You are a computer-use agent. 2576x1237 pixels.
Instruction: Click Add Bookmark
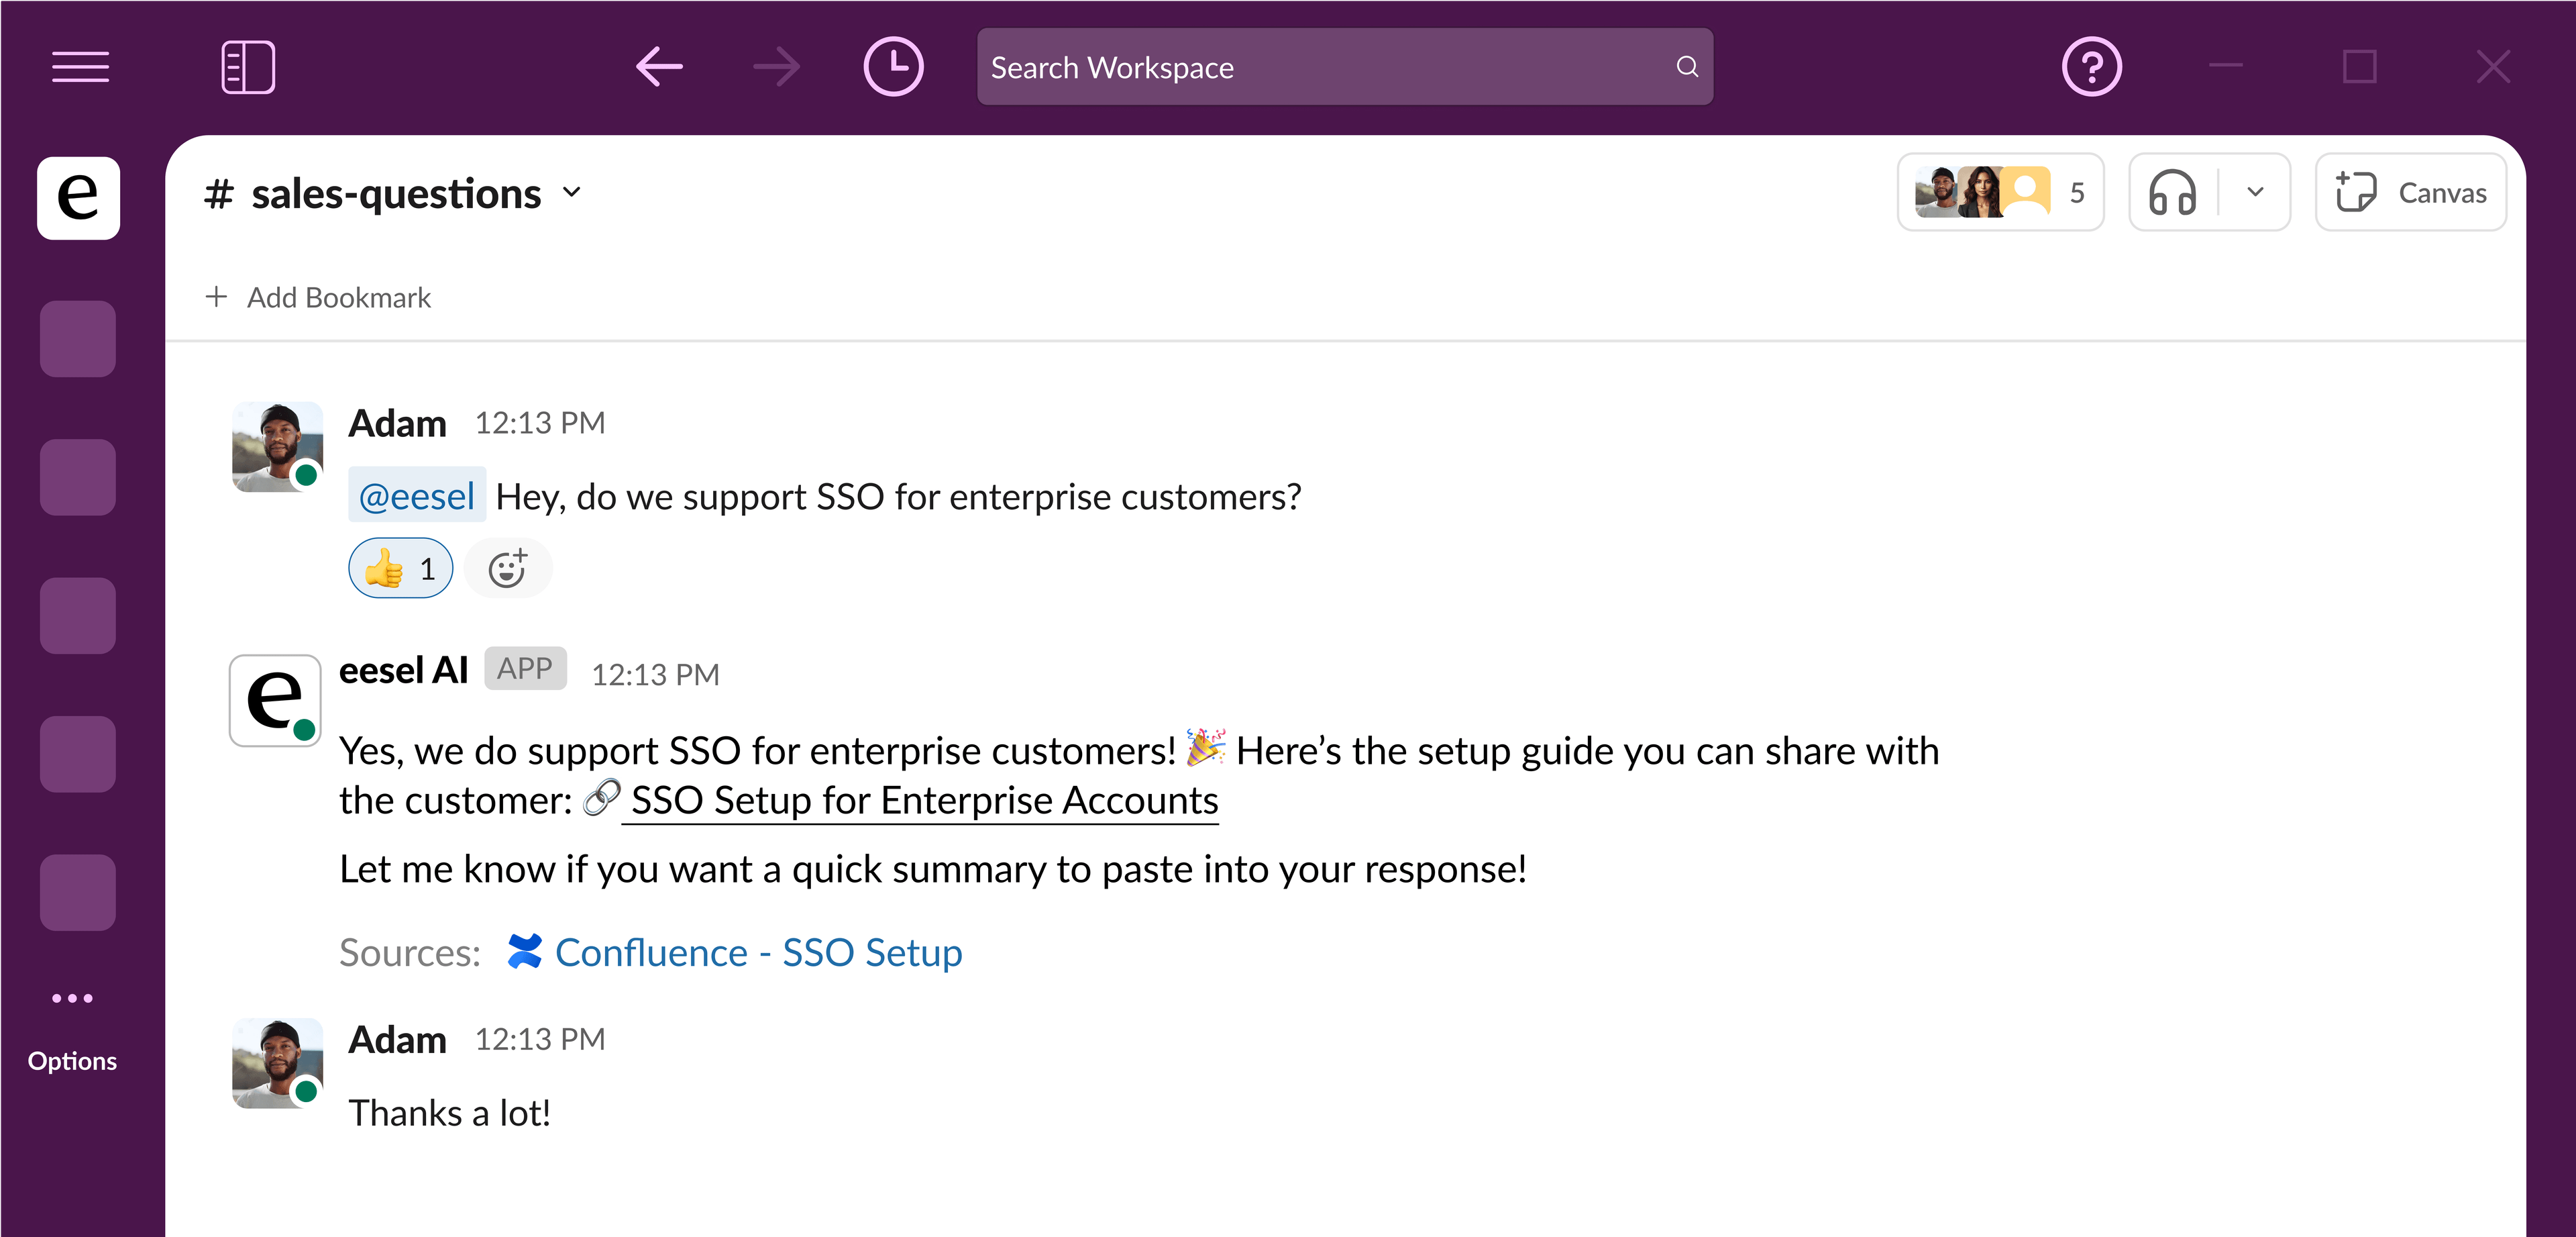pyautogui.click(x=318, y=297)
